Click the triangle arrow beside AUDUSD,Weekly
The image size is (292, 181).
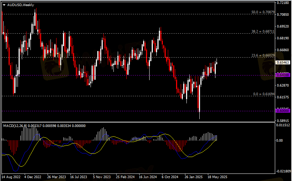(x=4, y=5)
